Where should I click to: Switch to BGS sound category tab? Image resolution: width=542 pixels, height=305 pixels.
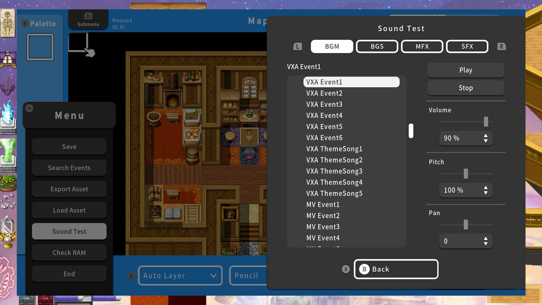coord(377,46)
